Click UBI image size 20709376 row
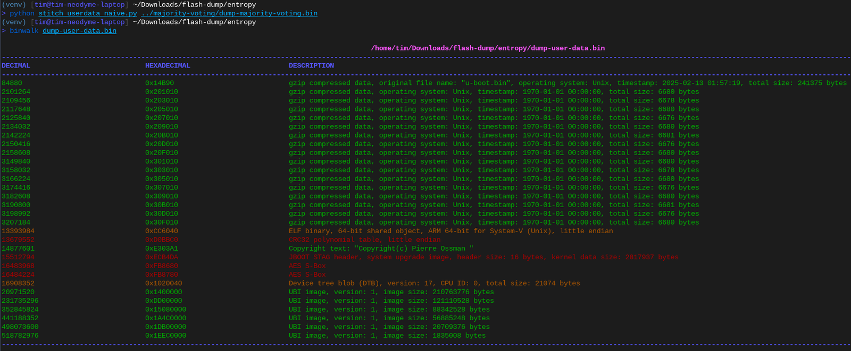The height and width of the screenshot is (351, 851). (x=389, y=327)
